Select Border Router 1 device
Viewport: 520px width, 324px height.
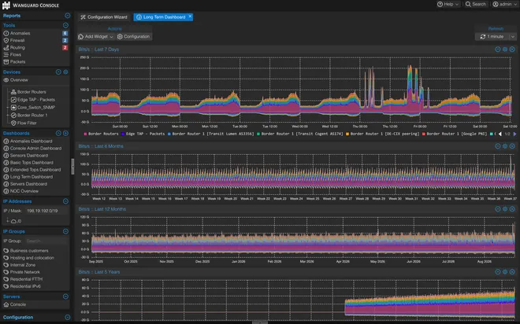tap(32, 115)
